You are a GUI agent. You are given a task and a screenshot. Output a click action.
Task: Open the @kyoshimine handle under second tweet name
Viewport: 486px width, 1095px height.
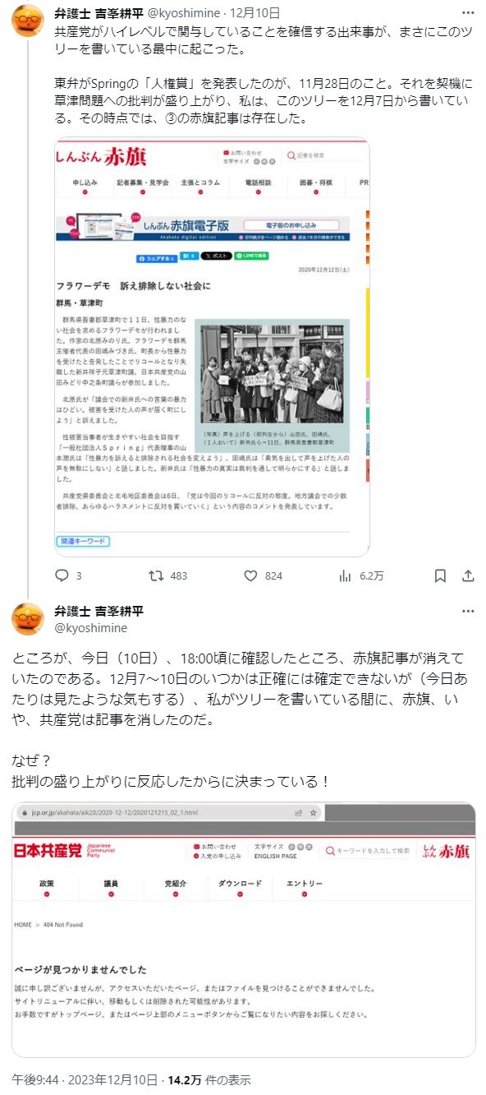[90, 627]
